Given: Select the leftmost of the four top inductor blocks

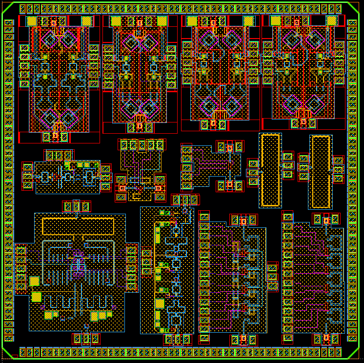Looking at the screenshot, I should click(59, 79).
